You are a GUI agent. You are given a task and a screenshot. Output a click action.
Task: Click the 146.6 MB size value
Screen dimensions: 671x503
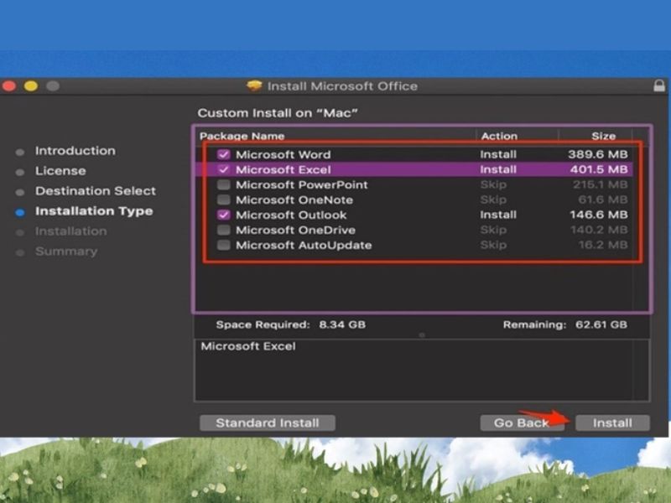click(599, 215)
